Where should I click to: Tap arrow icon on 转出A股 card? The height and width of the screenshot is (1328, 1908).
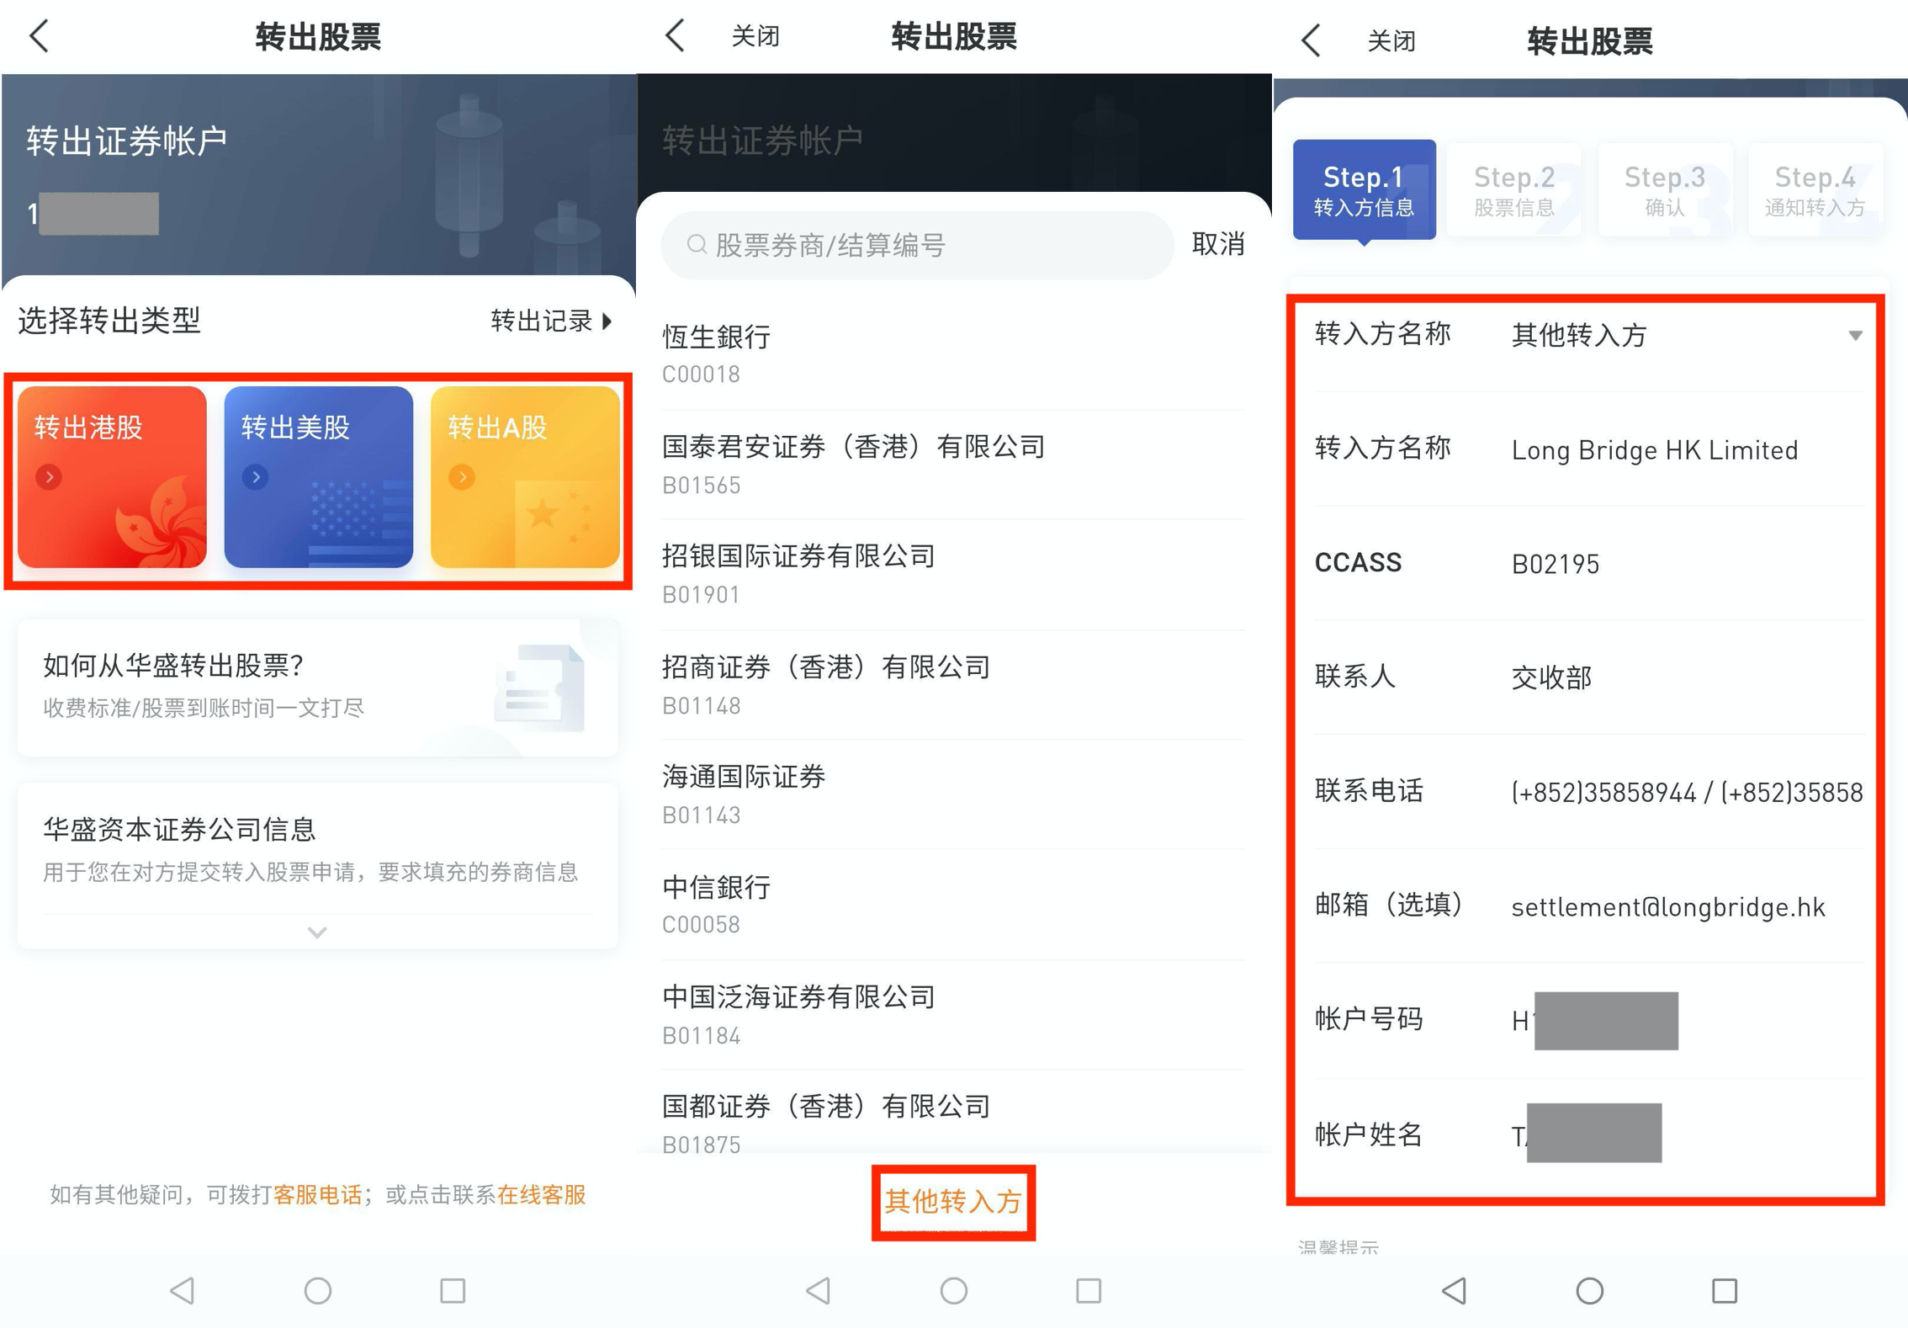coord(462,477)
